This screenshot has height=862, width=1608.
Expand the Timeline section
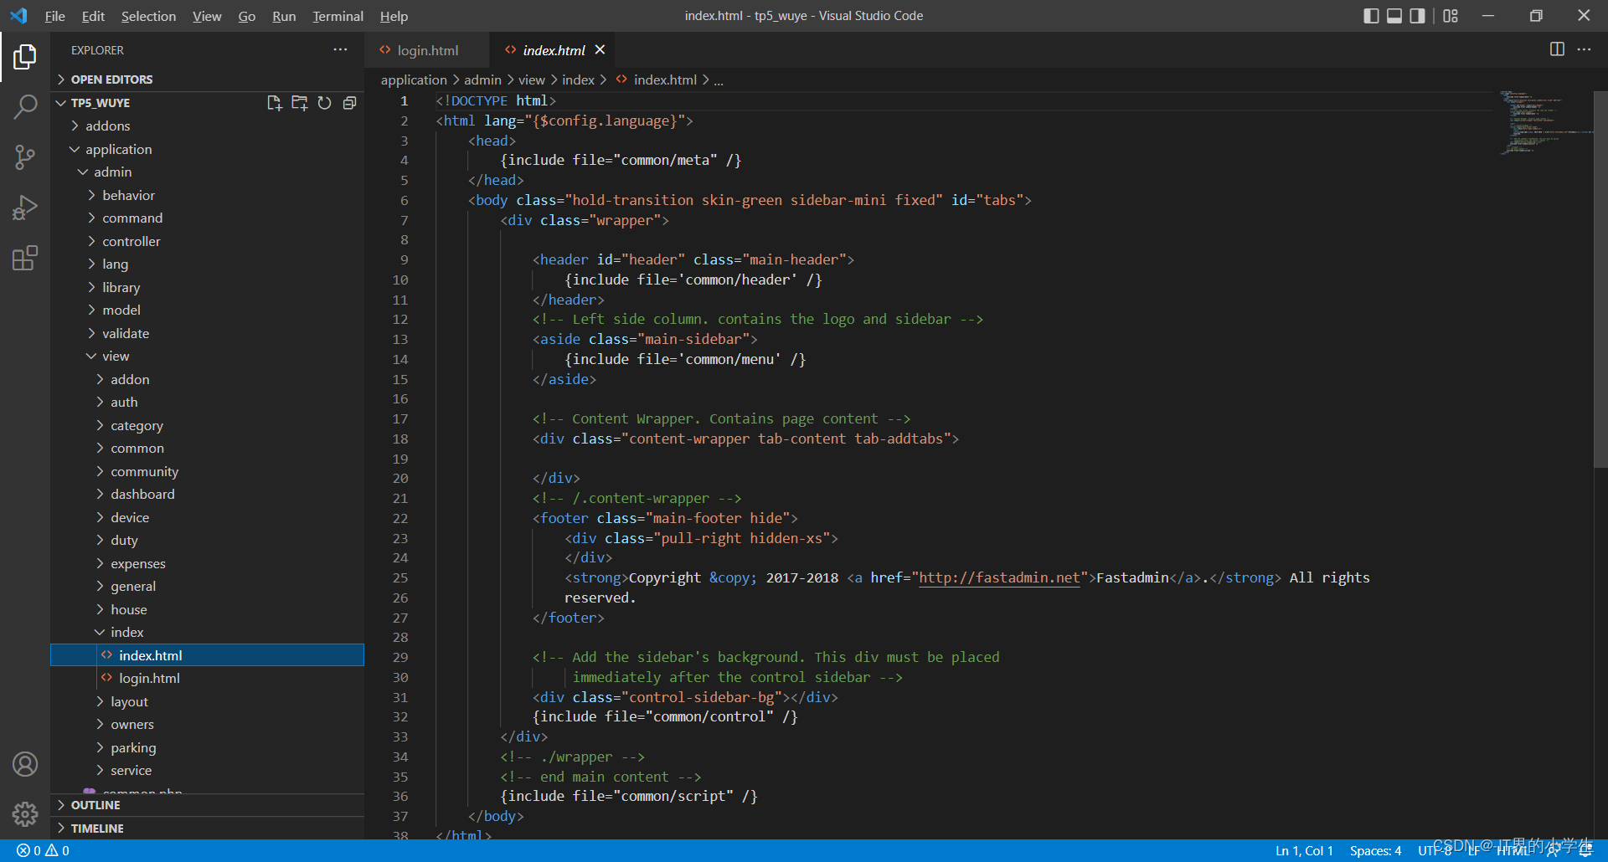207,829
